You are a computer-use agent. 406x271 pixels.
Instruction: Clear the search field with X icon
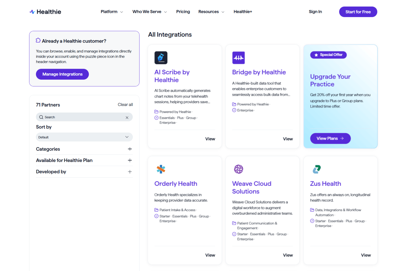[x=127, y=118]
